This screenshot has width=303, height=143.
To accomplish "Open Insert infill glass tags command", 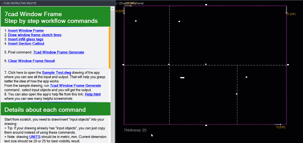I will 26,39.
